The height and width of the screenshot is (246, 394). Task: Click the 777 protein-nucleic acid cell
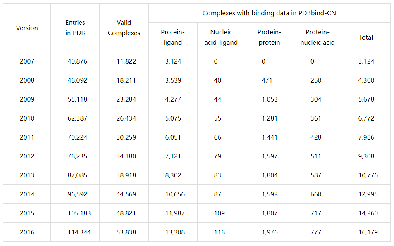[x=316, y=232]
